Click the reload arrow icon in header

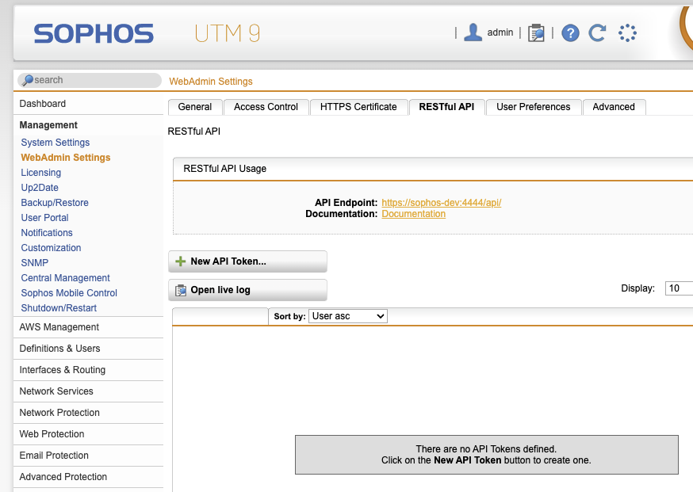598,32
